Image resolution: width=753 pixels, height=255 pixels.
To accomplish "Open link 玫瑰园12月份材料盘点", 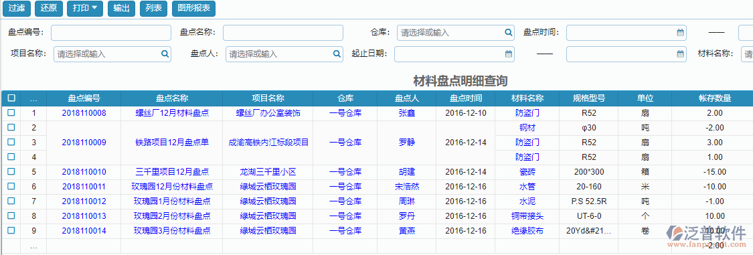I will [172, 186].
